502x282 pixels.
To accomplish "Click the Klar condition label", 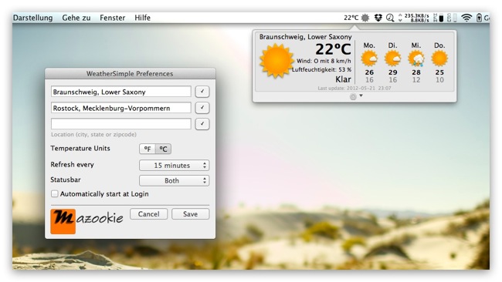I will [343, 79].
